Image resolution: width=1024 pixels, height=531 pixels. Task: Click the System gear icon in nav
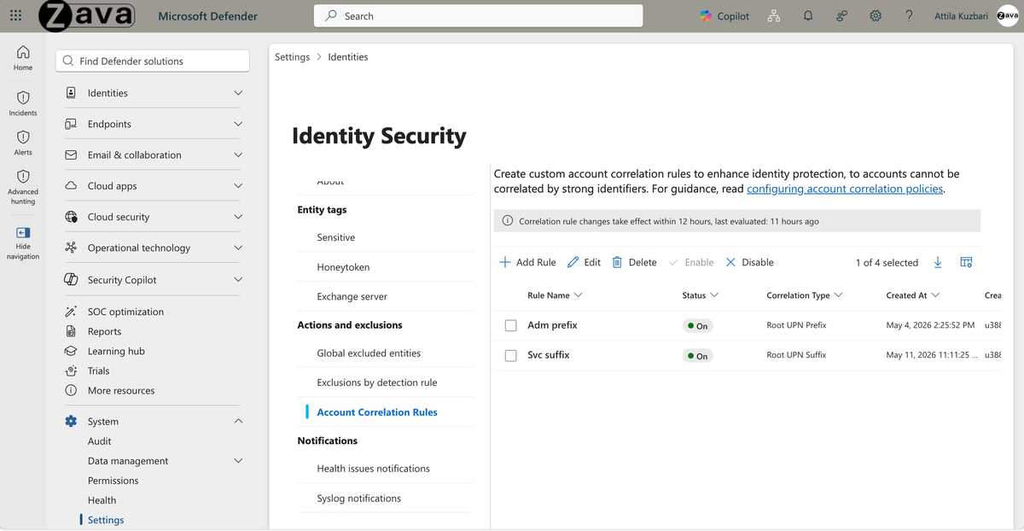[72, 422]
